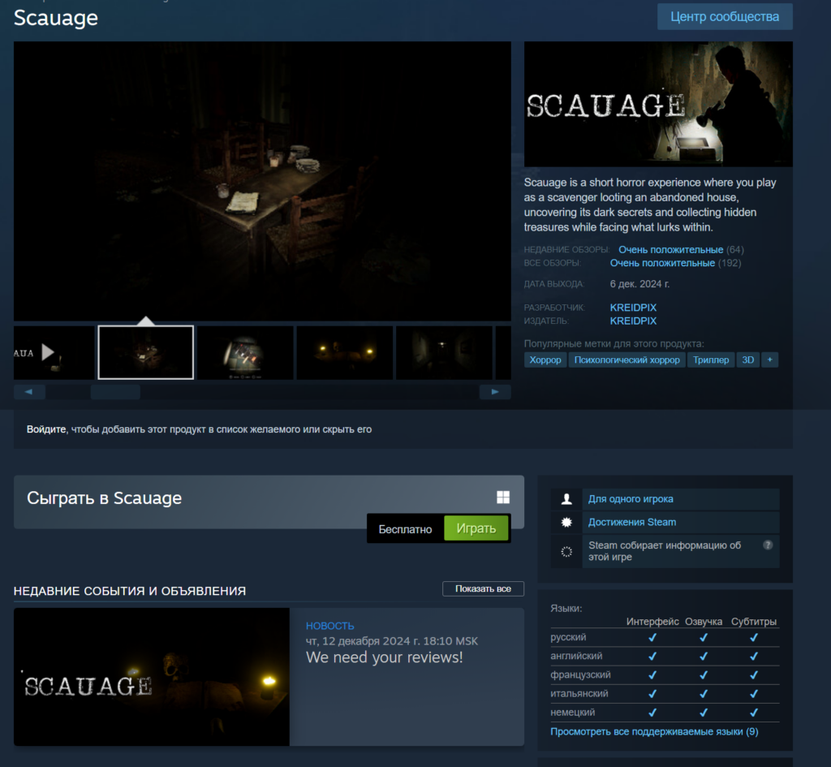Open Для одного игрока category link
Image resolution: width=831 pixels, height=767 pixels.
631,499
